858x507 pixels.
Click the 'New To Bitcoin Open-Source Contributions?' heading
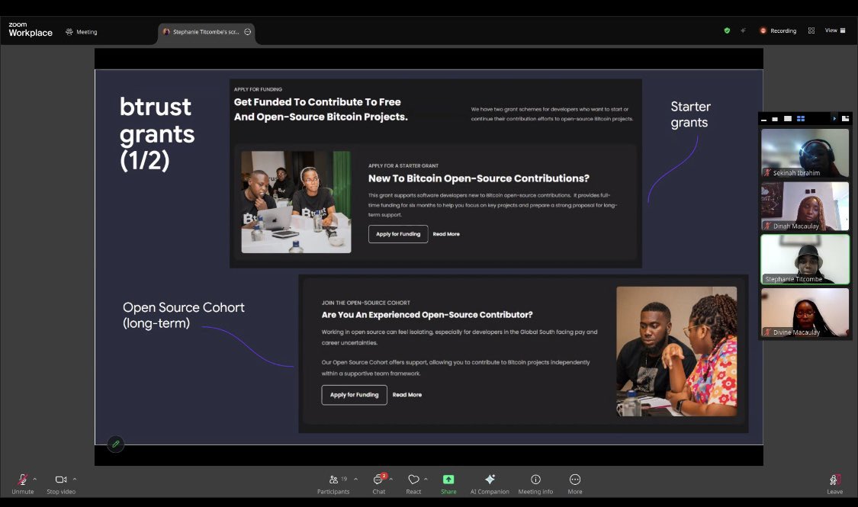coord(479,178)
